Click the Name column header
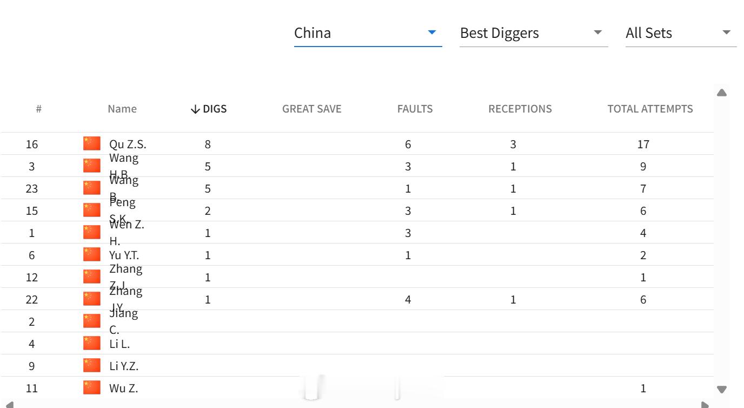 (122, 109)
